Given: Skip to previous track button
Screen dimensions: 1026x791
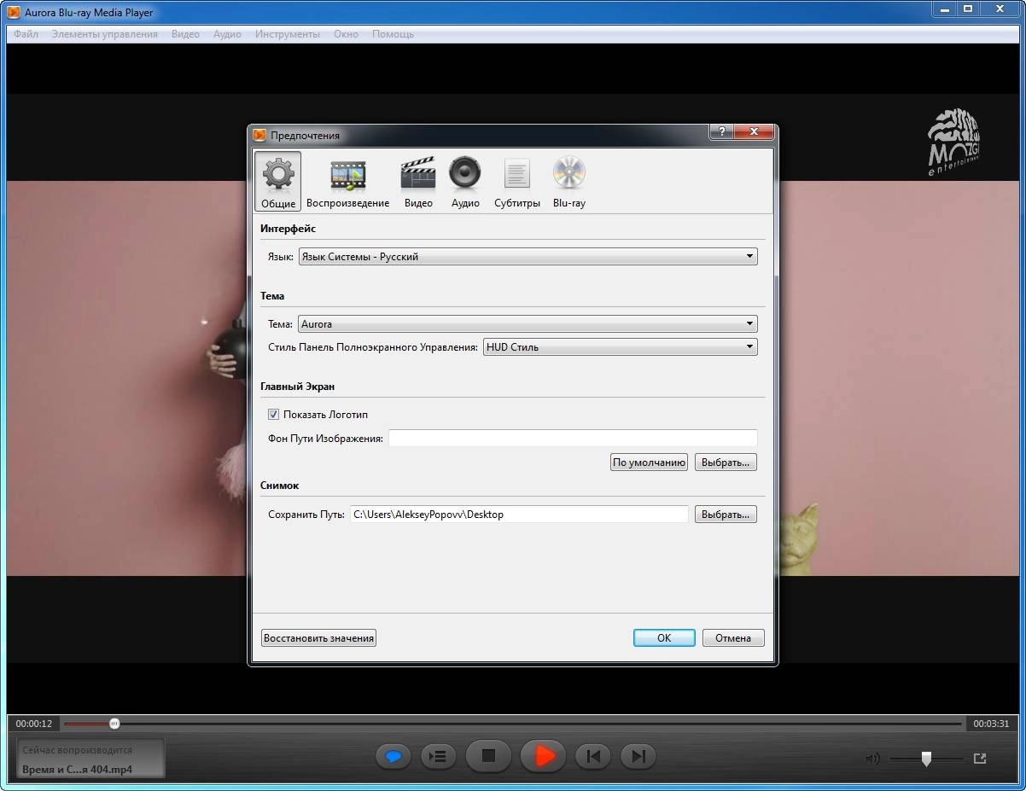Looking at the screenshot, I should (593, 756).
